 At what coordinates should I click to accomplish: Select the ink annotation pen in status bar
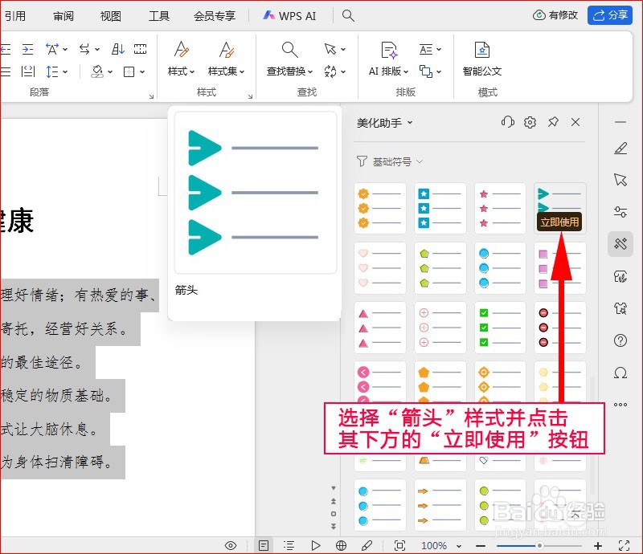point(367,543)
